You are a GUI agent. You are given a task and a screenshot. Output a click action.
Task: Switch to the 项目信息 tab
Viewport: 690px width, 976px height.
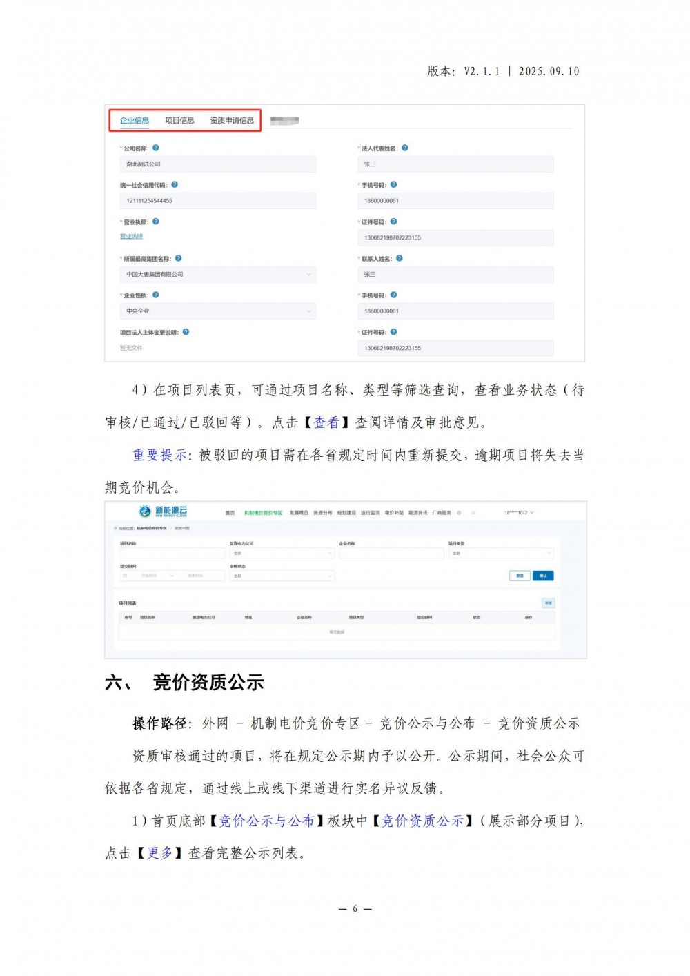(x=179, y=120)
